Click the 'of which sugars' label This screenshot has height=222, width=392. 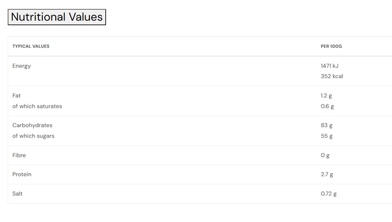[x=33, y=136]
